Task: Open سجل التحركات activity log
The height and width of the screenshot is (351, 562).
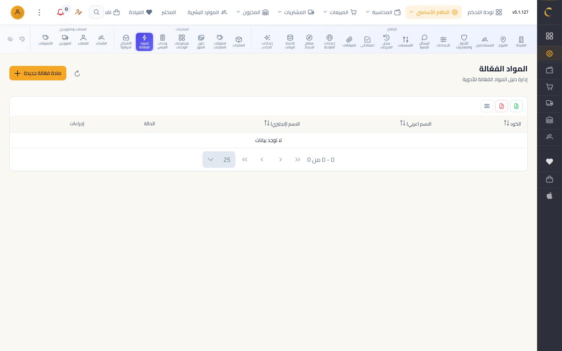Action: click(386, 42)
